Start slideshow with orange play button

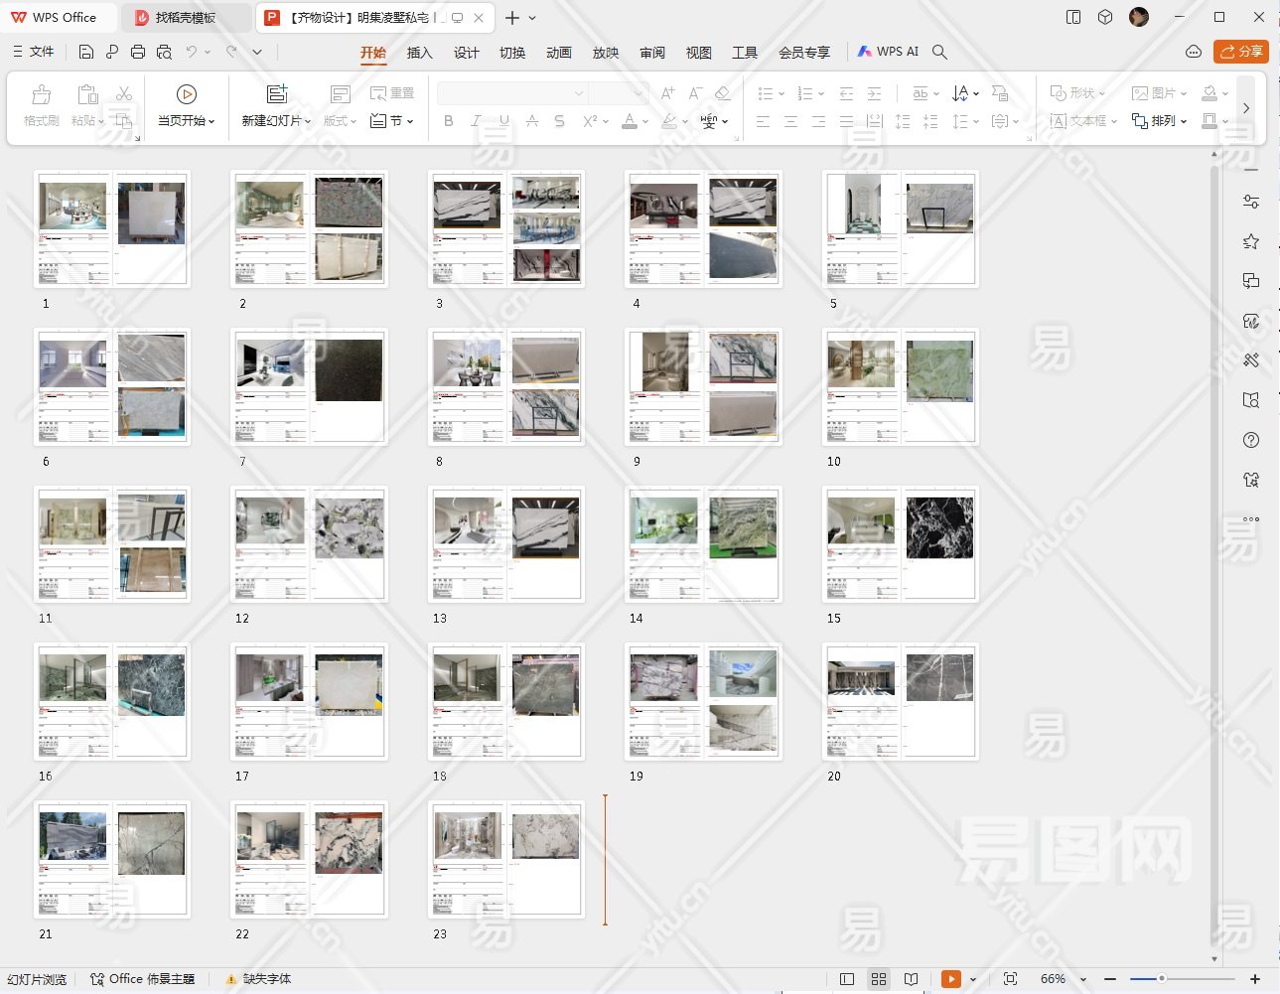pos(950,979)
